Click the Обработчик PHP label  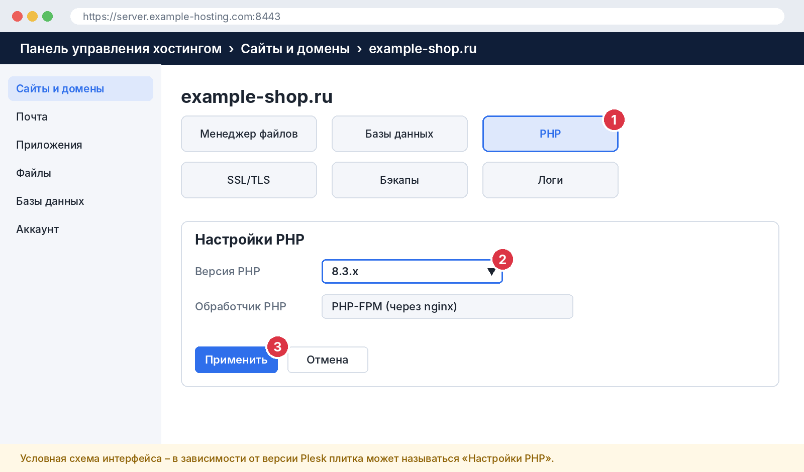pyautogui.click(x=241, y=307)
